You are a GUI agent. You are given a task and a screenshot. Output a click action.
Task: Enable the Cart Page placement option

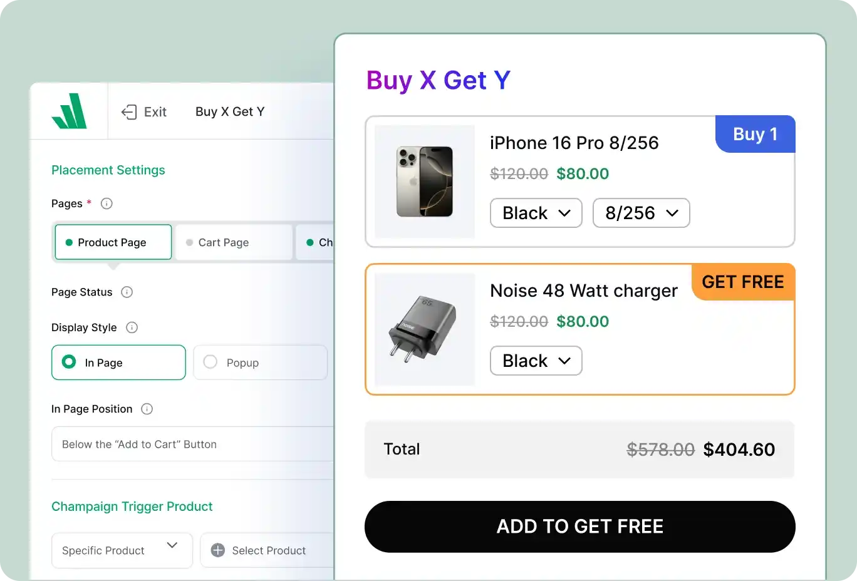tap(233, 242)
